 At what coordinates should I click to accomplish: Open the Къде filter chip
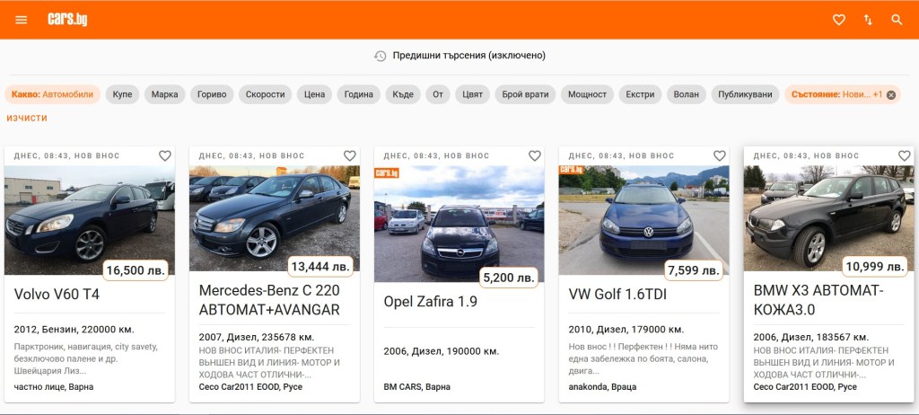pyautogui.click(x=403, y=94)
